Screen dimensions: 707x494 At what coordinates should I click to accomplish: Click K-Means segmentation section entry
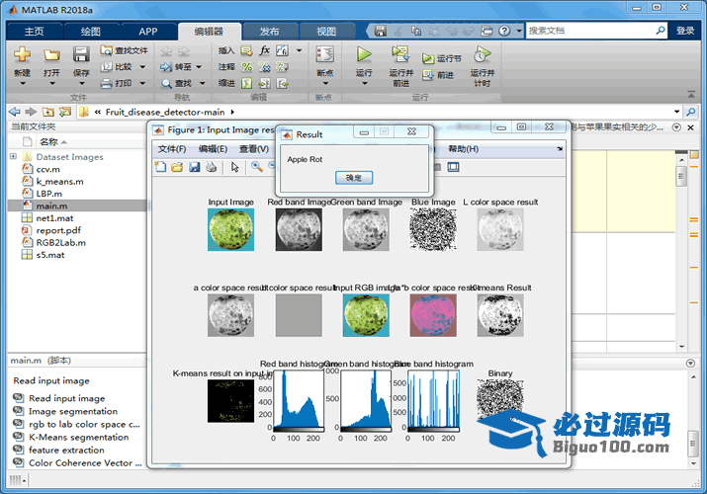tap(78, 437)
